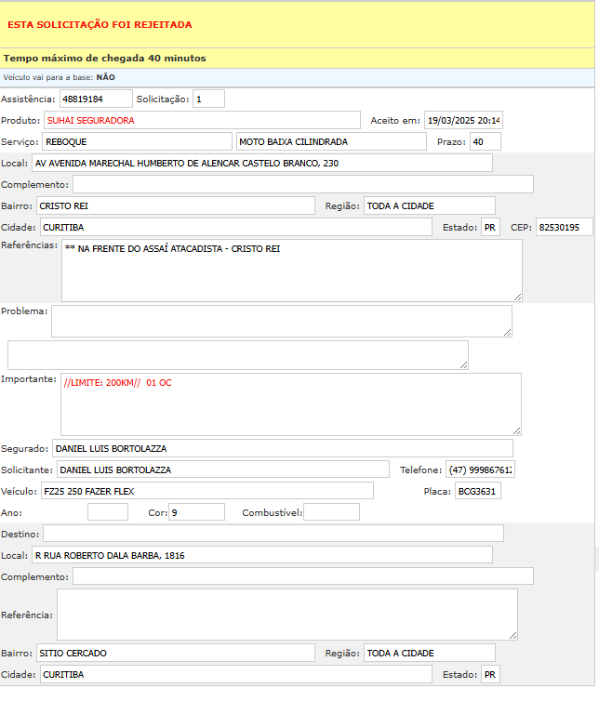Click the Complemento field under the destination address

pyautogui.click(x=303, y=576)
